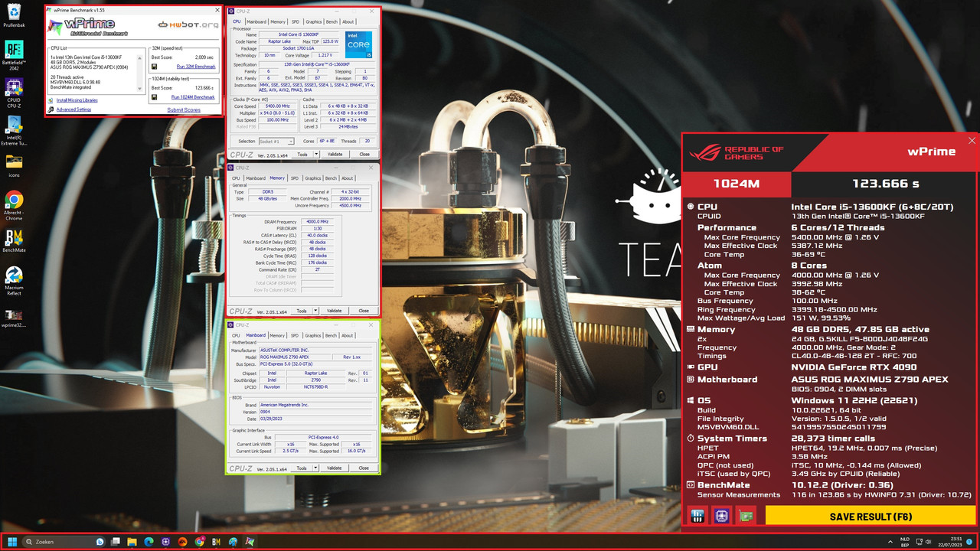Click Run 1024M Benchmark link
Screen dimensions: 980x551
tap(193, 97)
